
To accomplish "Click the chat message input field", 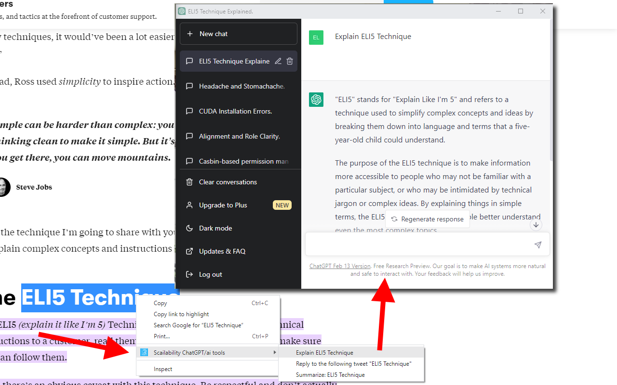I will click(427, 245).
